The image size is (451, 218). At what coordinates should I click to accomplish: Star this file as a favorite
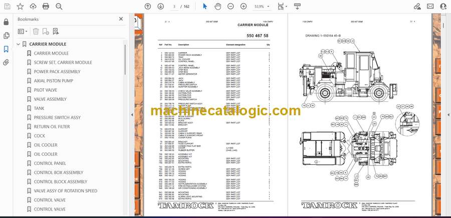click(x=20, y=7)
